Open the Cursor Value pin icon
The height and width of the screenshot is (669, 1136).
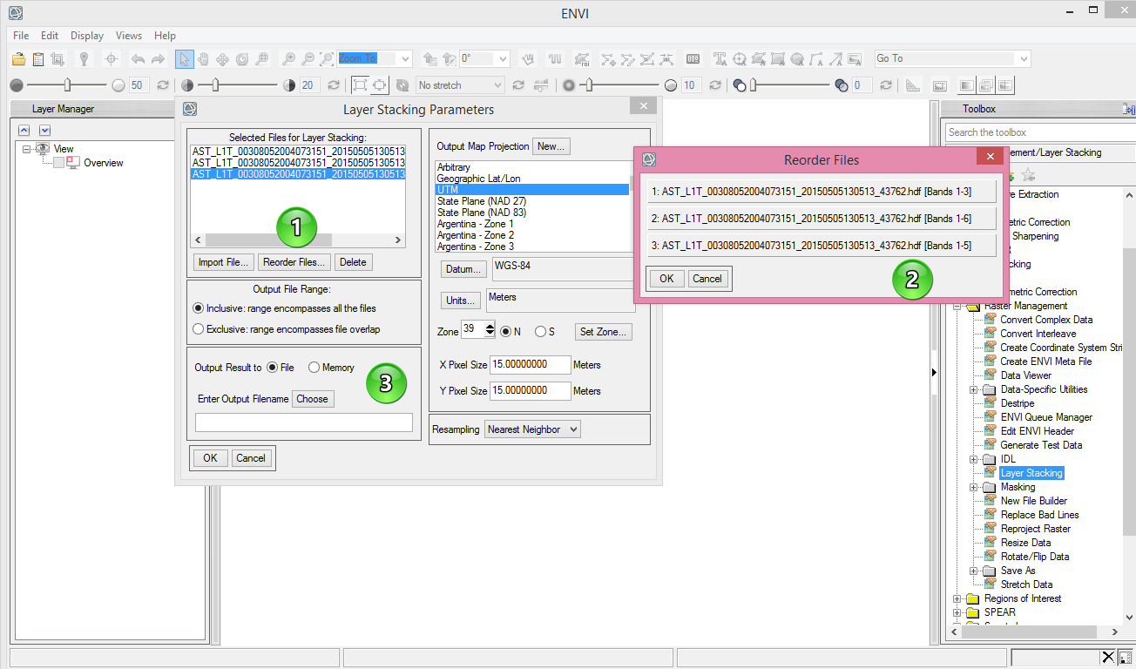(84, 58)
